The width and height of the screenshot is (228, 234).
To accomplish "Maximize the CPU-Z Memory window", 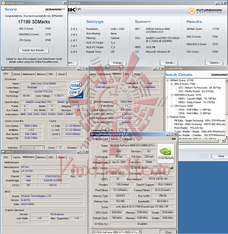I will 158,68.
